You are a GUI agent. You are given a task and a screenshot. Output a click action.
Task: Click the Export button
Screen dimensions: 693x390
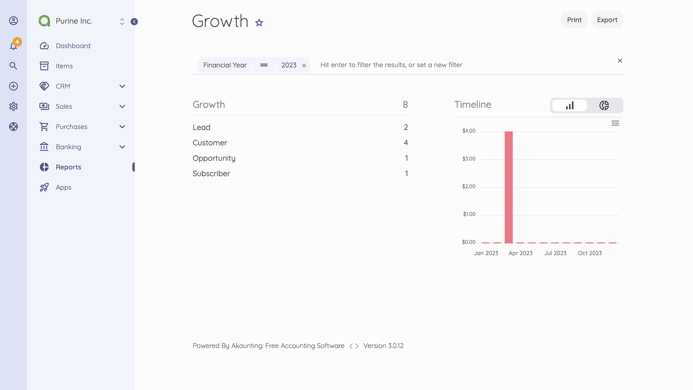[x=607, y=20]
